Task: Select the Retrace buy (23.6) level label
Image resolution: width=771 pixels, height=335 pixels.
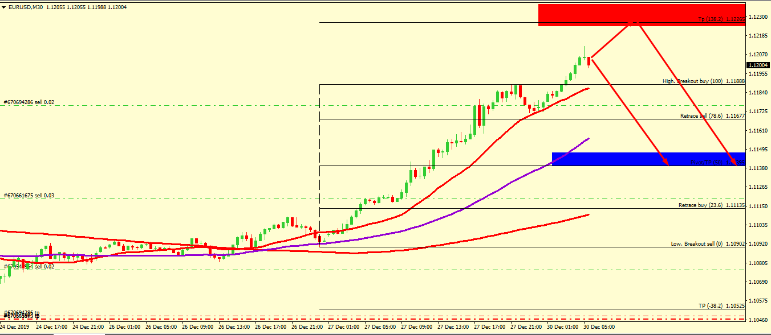Action: pyautogui.click(x=711, y=205)
